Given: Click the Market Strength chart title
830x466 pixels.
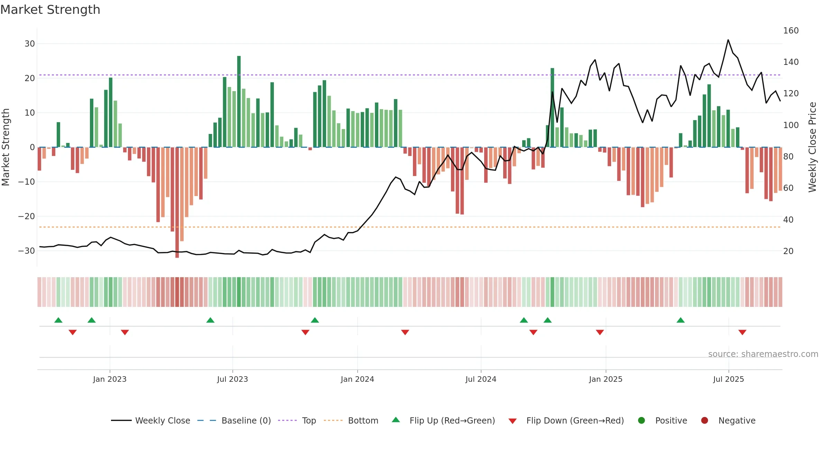Looking at the screenshot, I should click(50, 10).
